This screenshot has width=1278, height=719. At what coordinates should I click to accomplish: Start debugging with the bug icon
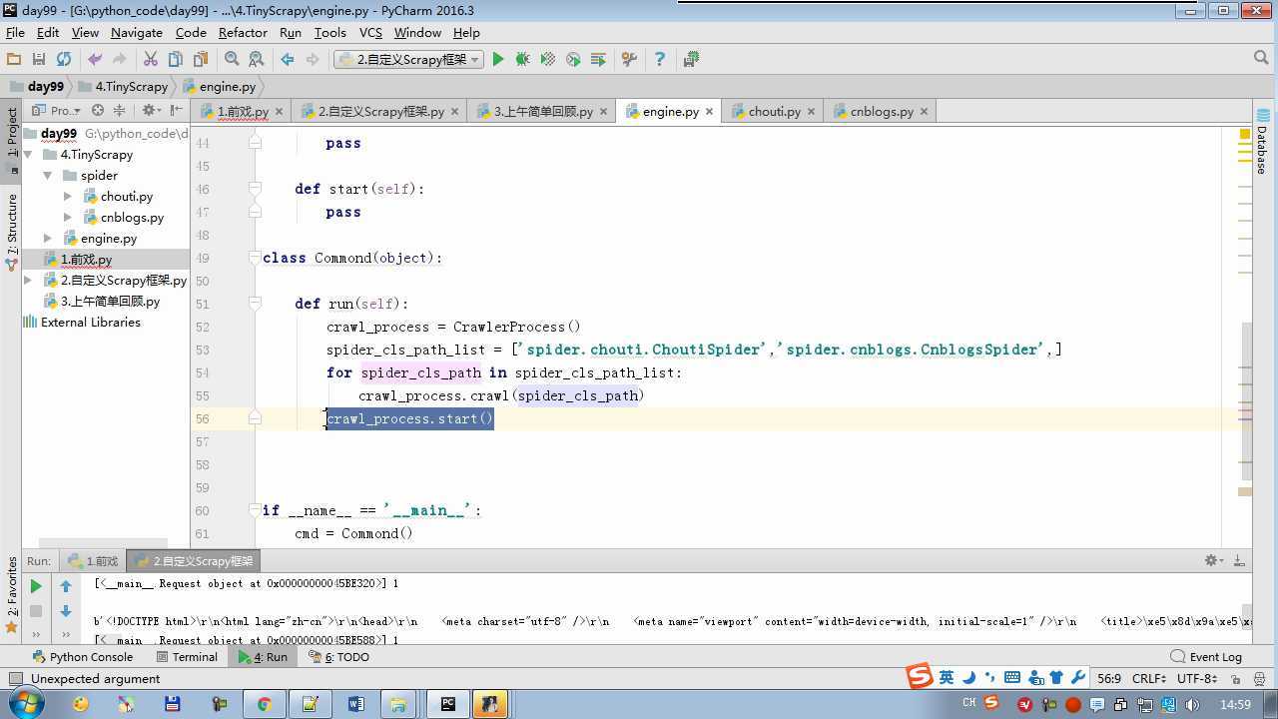coord(522,60)
